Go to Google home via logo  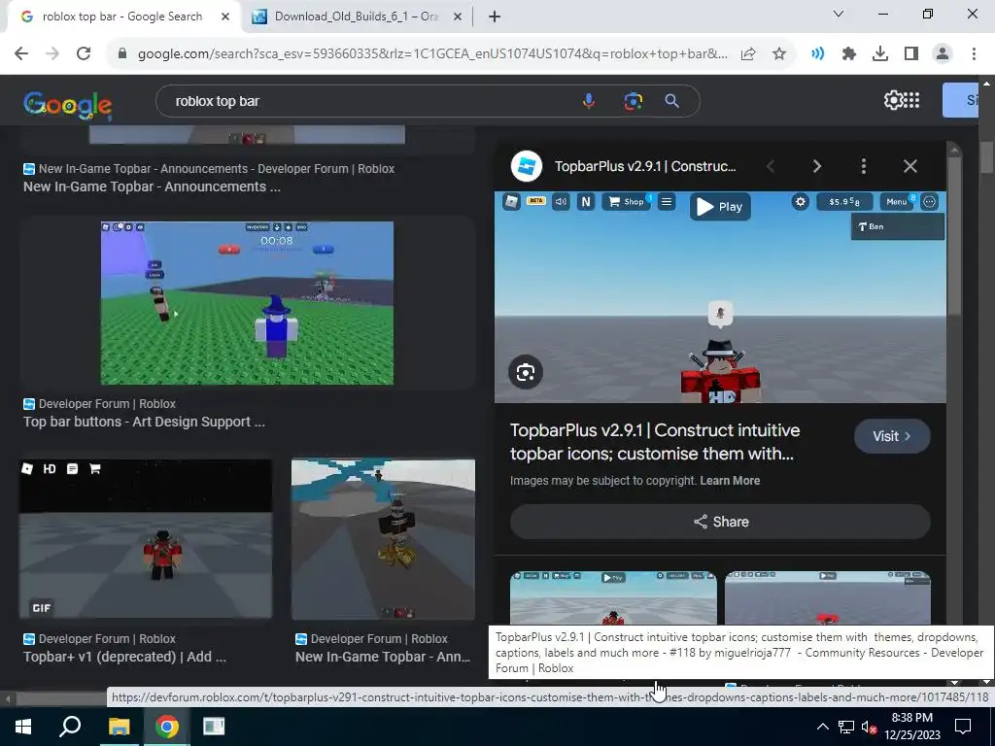[x=67, y=105]
